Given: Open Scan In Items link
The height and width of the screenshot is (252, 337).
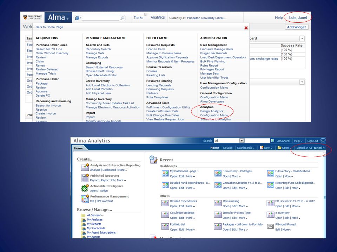Looking at the screenshot, I should point(156,49).
